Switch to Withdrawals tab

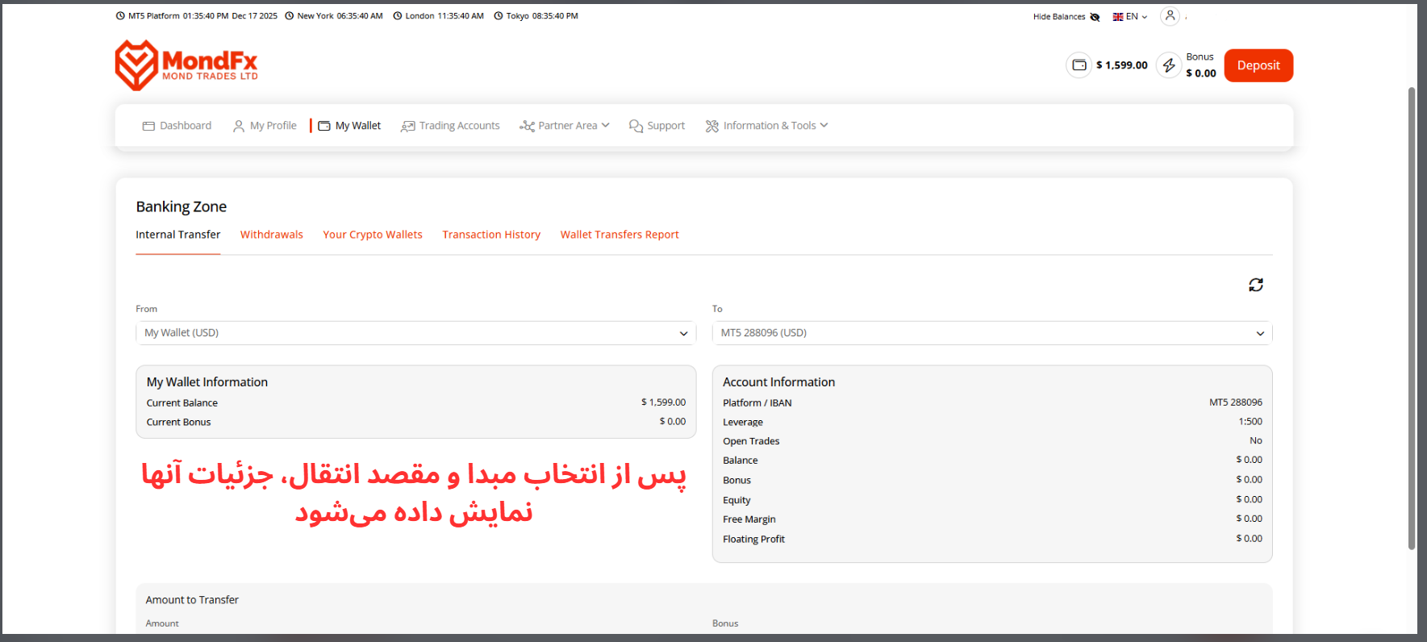click(271, 235)
